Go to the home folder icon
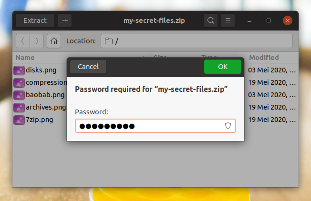Screen dimensions: 311x201 point(54,41)
